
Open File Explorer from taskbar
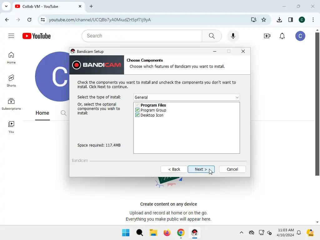153,232
